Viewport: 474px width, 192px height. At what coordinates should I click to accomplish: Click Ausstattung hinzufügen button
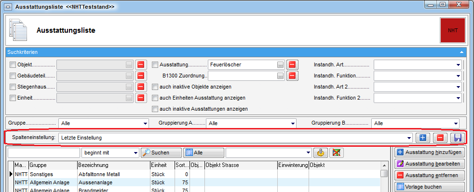(430, 152)
